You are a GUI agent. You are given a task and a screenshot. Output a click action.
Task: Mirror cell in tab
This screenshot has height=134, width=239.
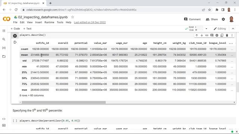click(222, 35)
